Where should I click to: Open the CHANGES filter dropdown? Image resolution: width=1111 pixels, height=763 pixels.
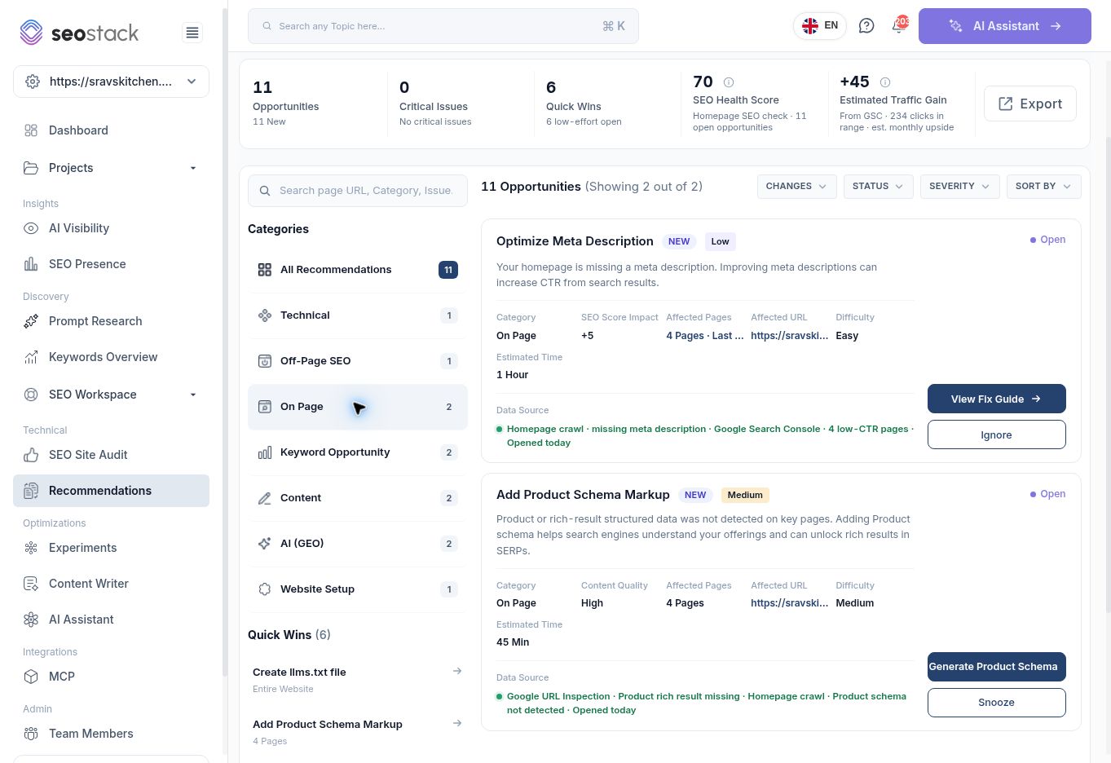[796, 186]
